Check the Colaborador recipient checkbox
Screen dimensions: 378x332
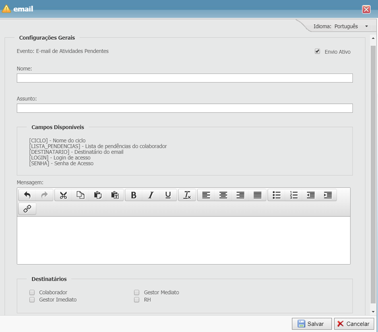(32, 292)
